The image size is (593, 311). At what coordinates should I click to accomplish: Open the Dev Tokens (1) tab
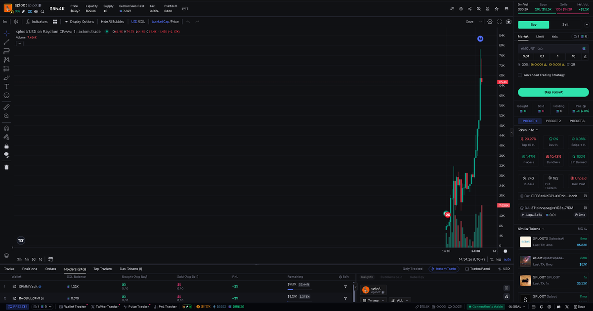coord(131,269)
